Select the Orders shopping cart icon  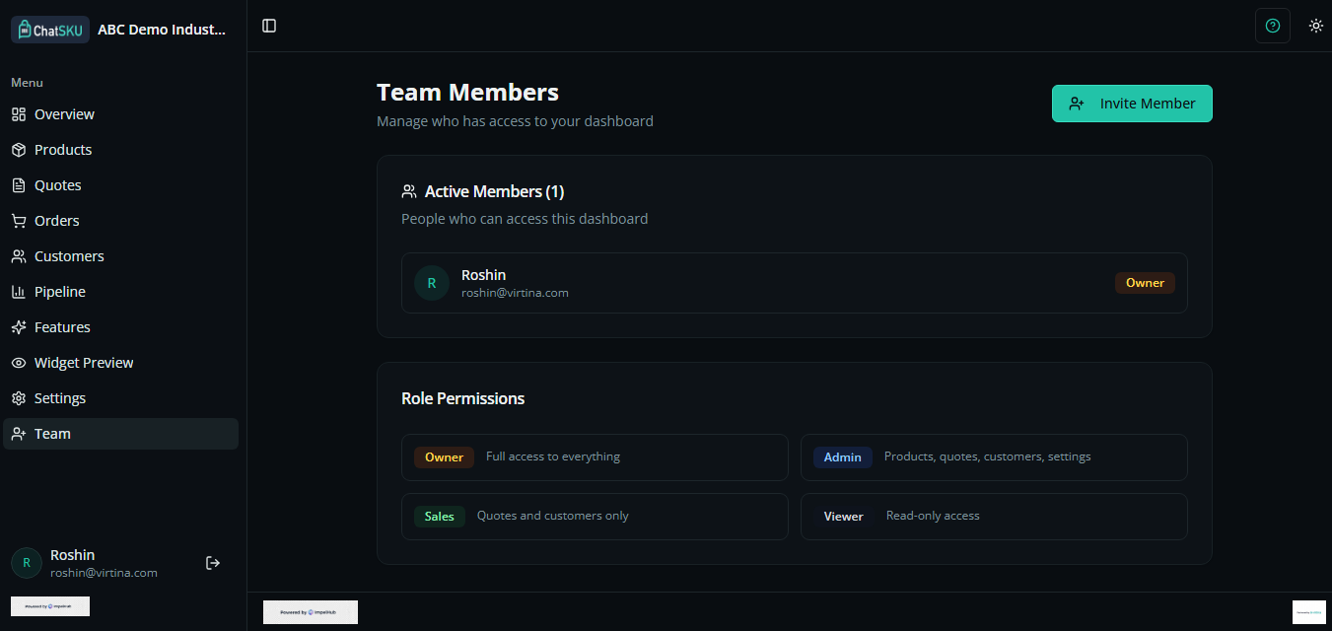pyautogui.click(x=17, y=220)
